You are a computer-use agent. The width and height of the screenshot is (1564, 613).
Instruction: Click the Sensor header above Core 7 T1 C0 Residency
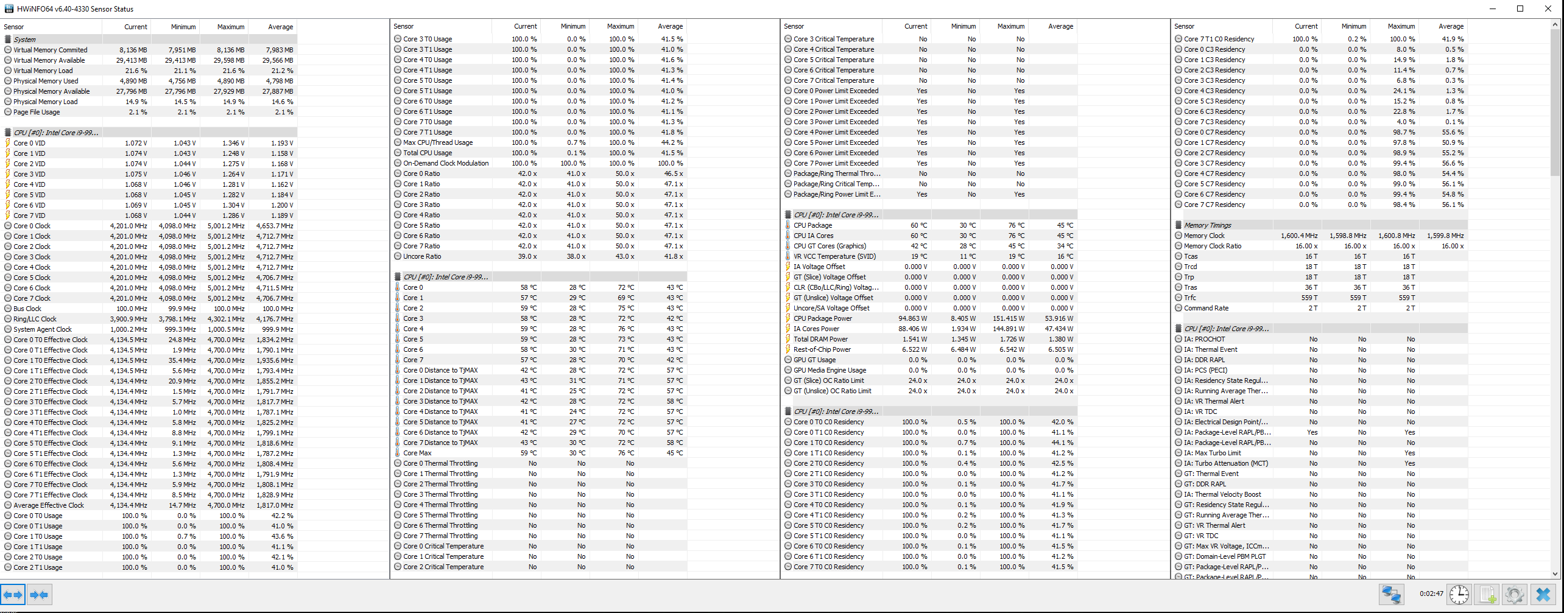(1222, 27)
